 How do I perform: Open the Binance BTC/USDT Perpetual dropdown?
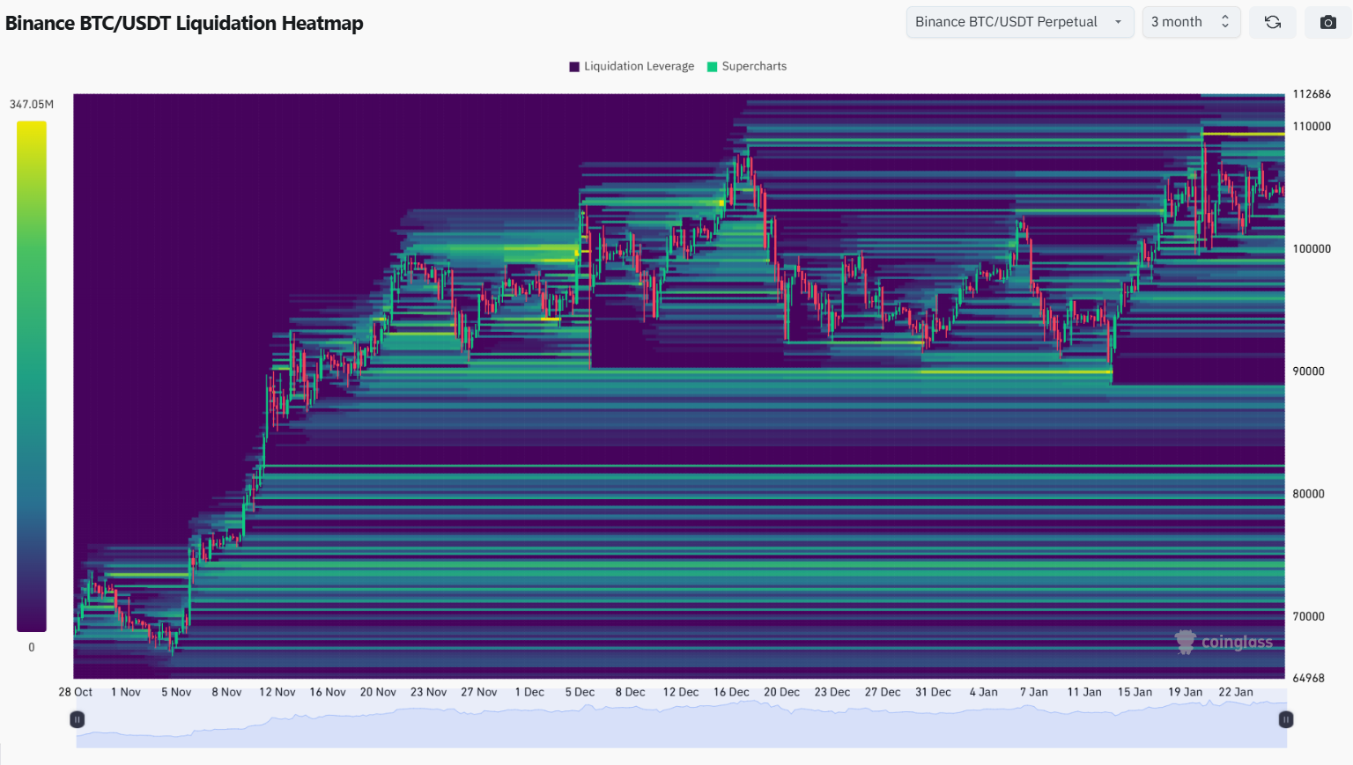(x=1020, y=22)
